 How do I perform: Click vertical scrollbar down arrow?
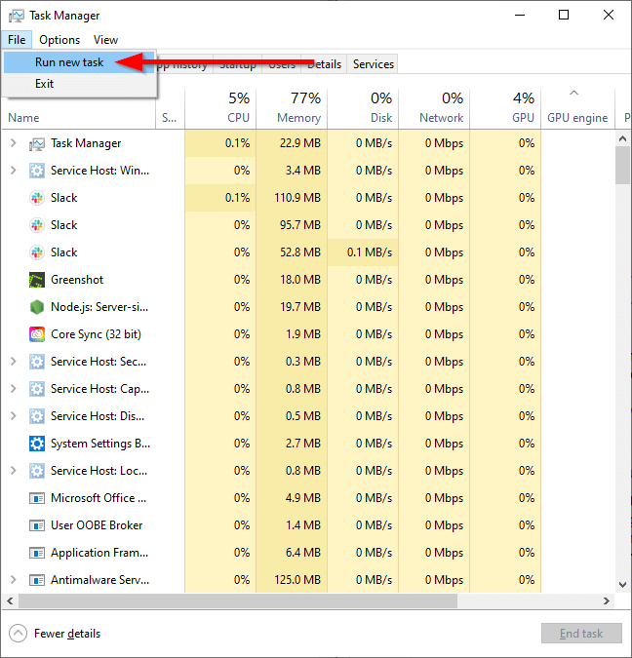coord(623,585)
